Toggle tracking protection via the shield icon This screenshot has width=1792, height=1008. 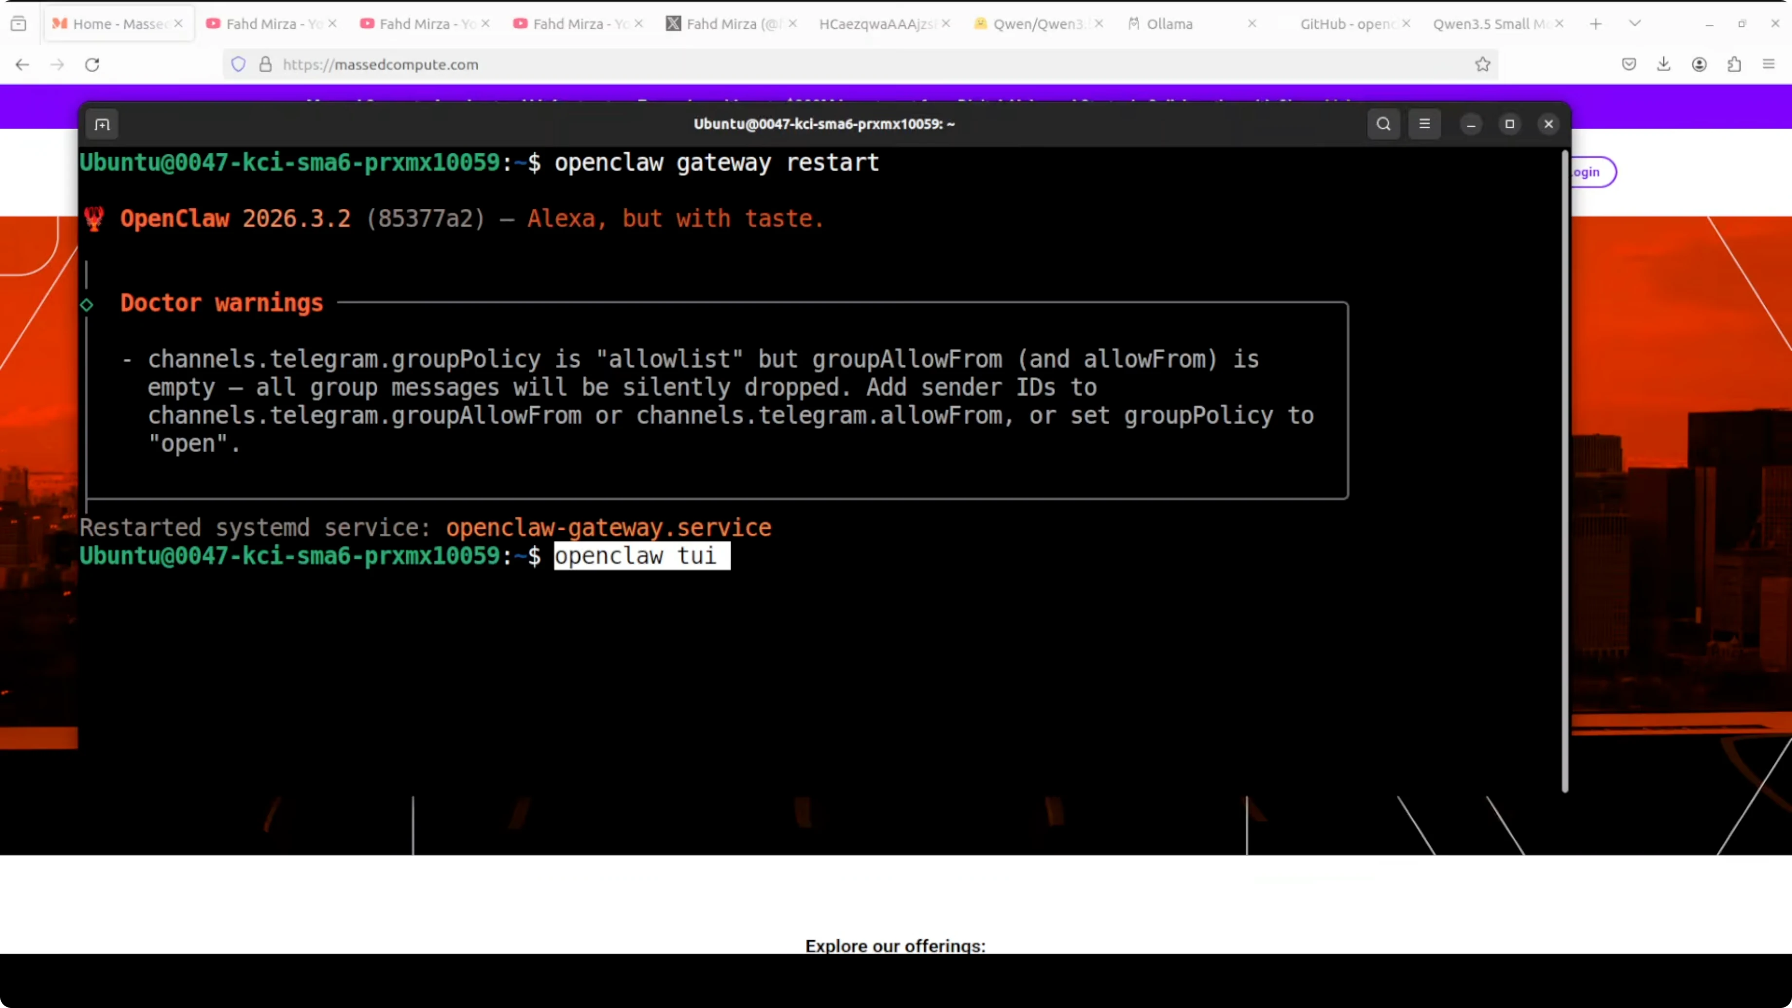(x=239, y=64)
